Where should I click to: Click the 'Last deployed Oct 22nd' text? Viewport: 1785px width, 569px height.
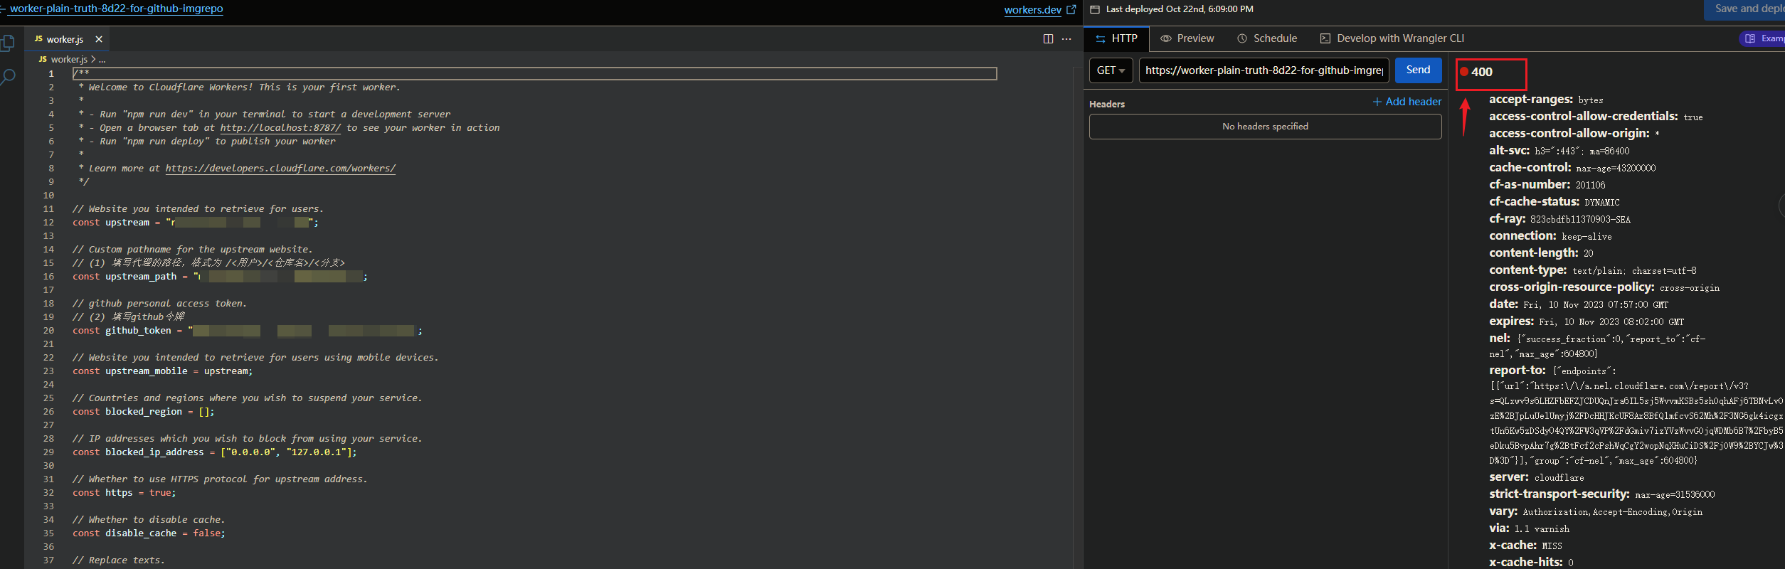[x=1180, y=9]
